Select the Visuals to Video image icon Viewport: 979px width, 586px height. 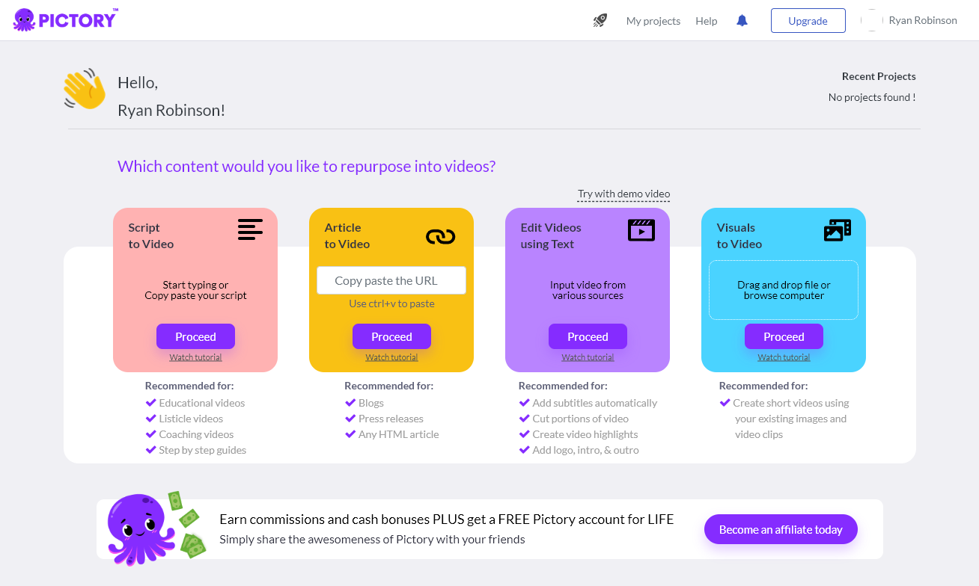pyautogui.click(x=837, y=230)
